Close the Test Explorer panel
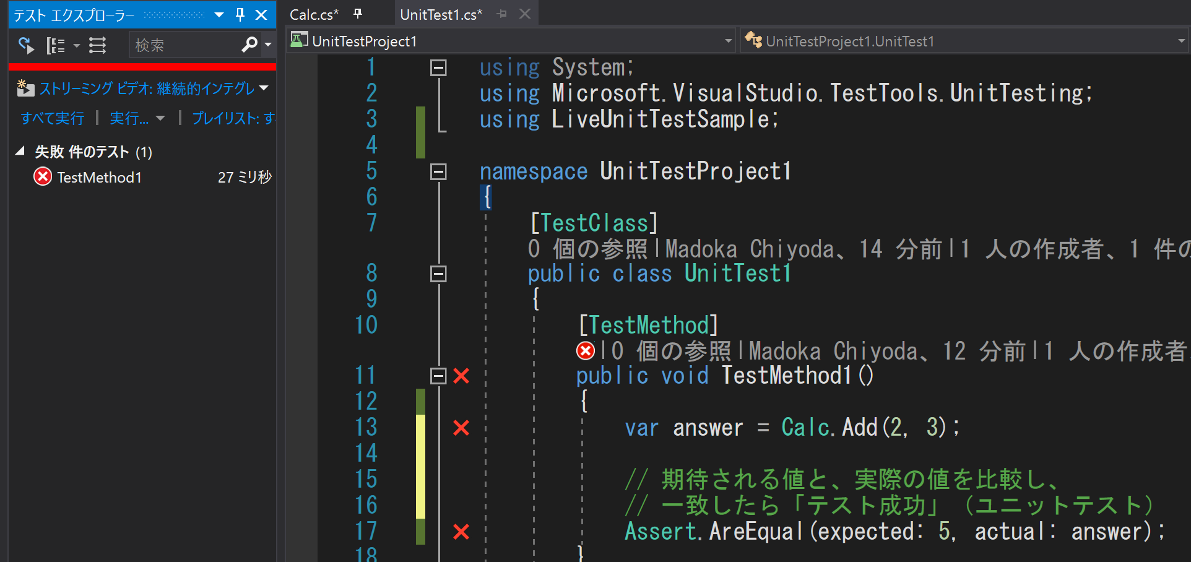Screen dimensions: 1191x562 pos(262,14)
